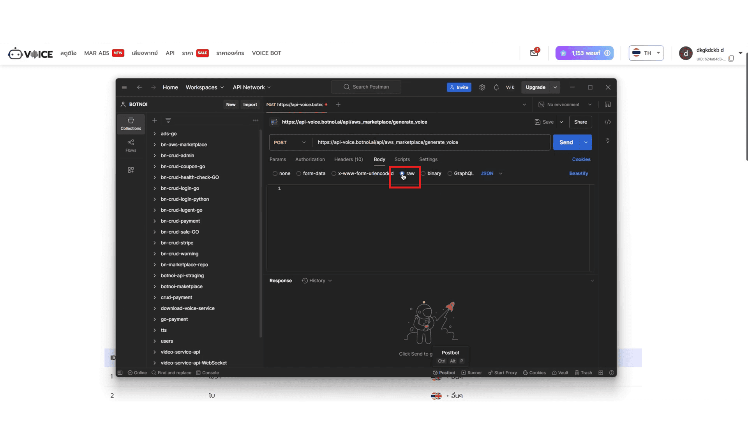Open Postman settings gear icon
This screenshot has height=421, width=748.
[482, 87]
